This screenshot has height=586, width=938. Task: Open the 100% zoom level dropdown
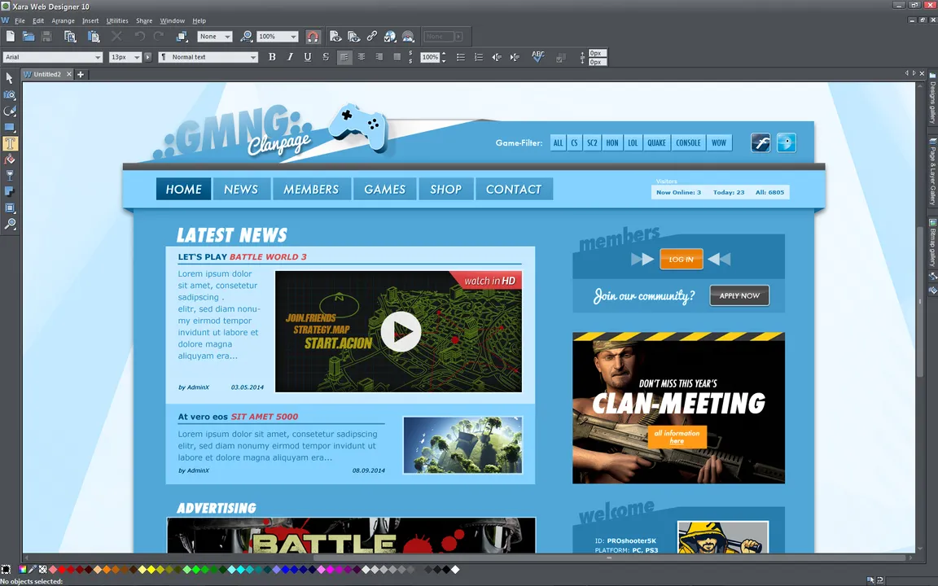click(277, 37)
